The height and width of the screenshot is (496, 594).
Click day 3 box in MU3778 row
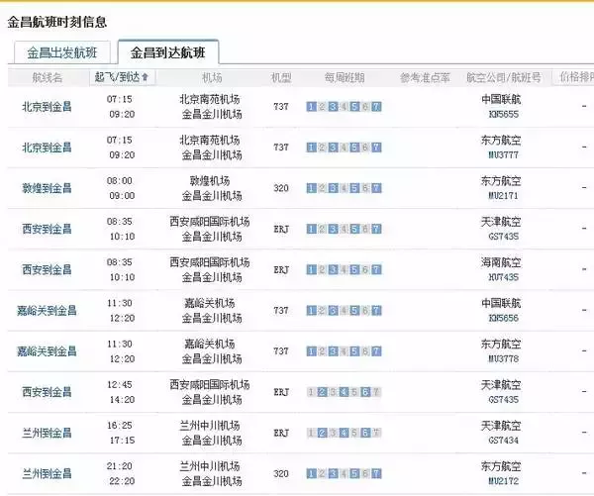pyautogui.click(x=333, y=351)
